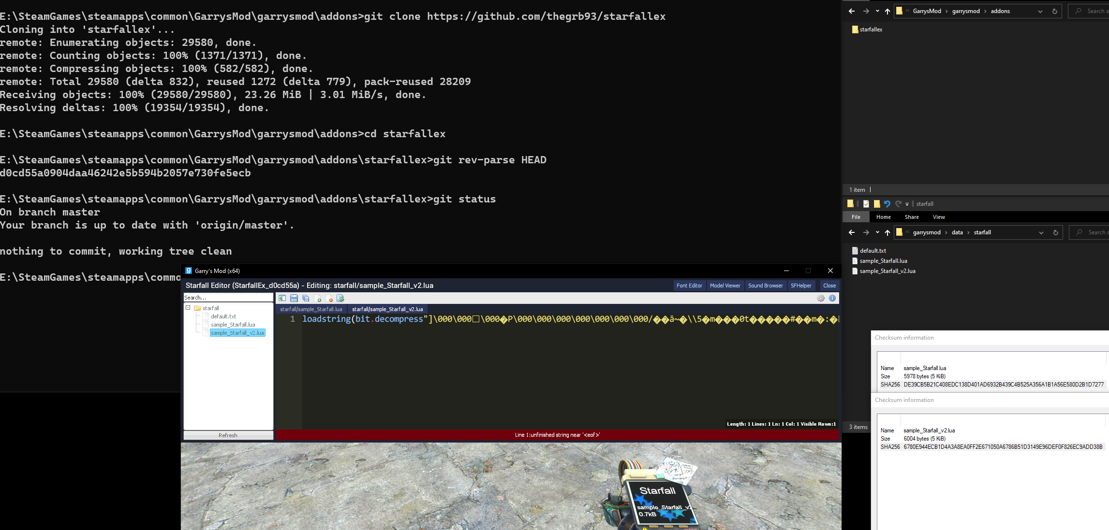
Task: Create a new file using the green plus icon
Action: [x=318, y=298]
